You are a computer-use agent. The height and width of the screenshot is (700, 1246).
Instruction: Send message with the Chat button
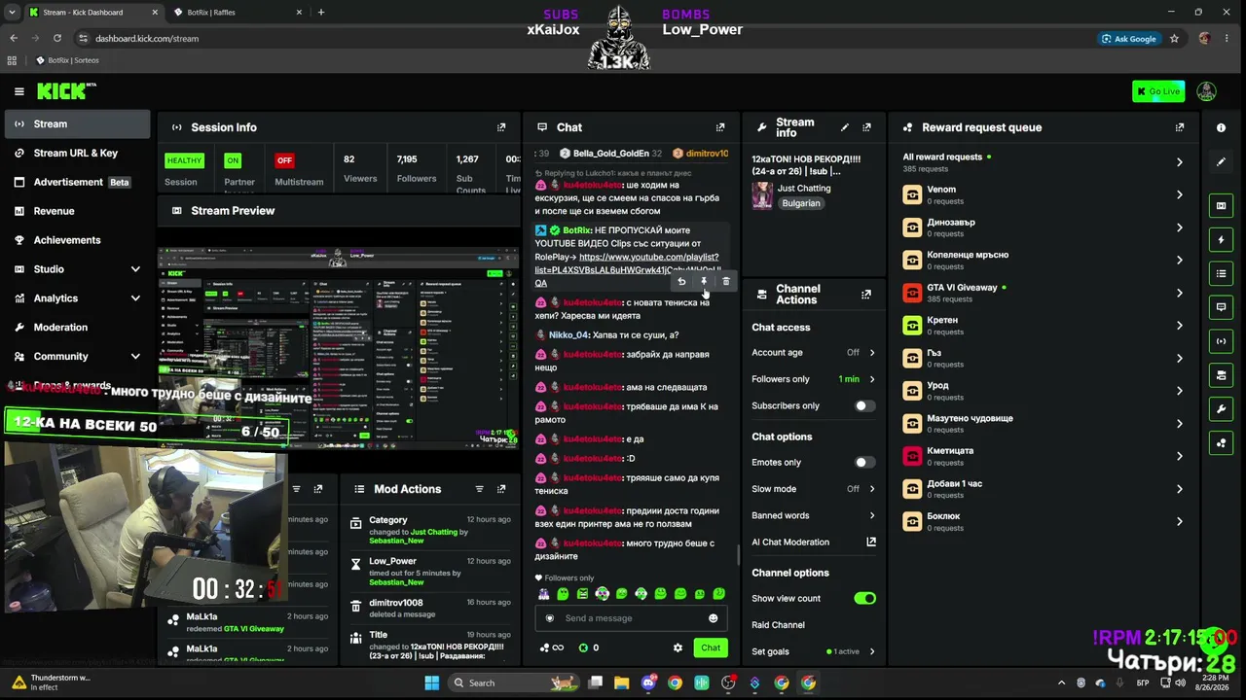point(711,647)
